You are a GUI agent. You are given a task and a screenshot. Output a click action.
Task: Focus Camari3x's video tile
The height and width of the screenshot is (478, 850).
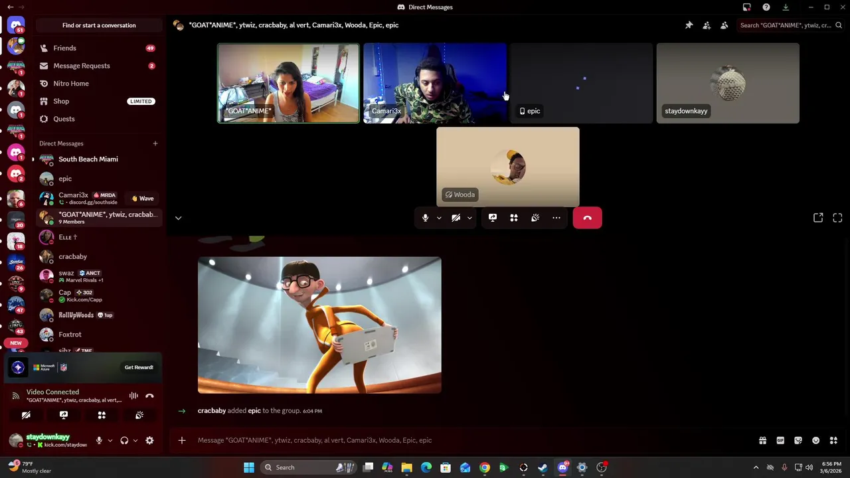(x=435, y=83)
